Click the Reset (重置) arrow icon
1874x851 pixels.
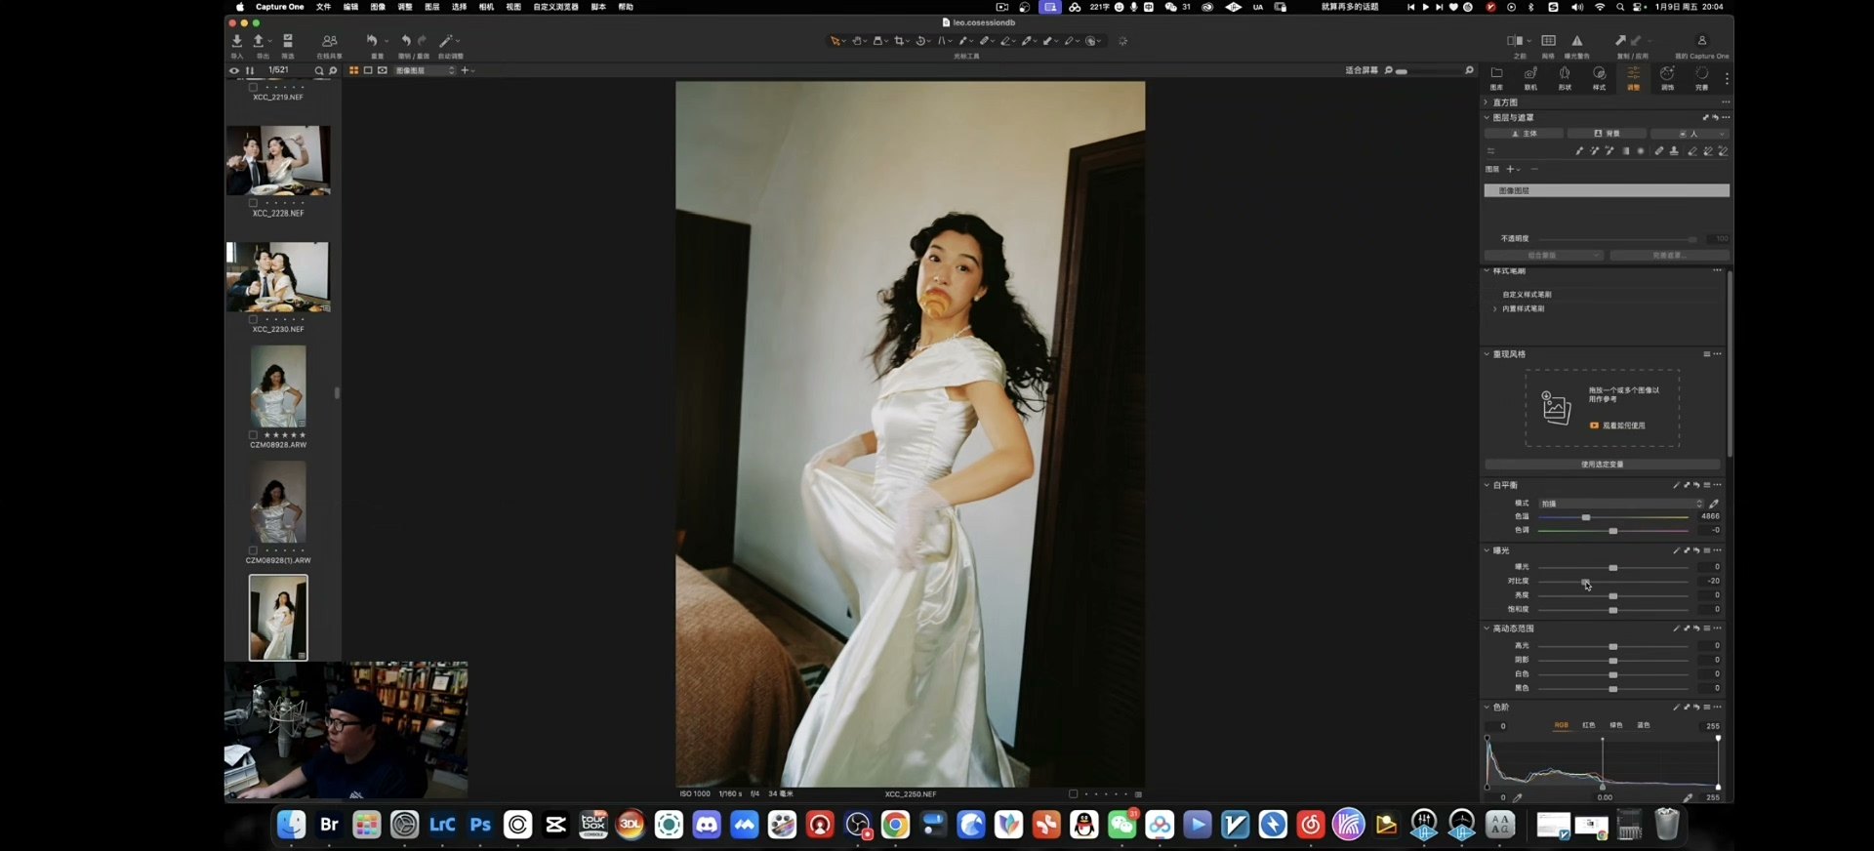coord(372,41)
